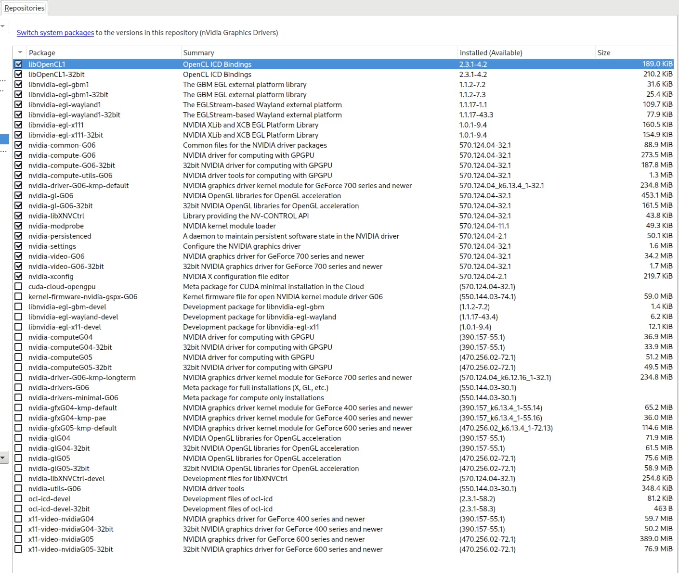Click the summary 'NVIDIA driver tools'
Screen dimensions: 679x573
(x=213, y=488)
